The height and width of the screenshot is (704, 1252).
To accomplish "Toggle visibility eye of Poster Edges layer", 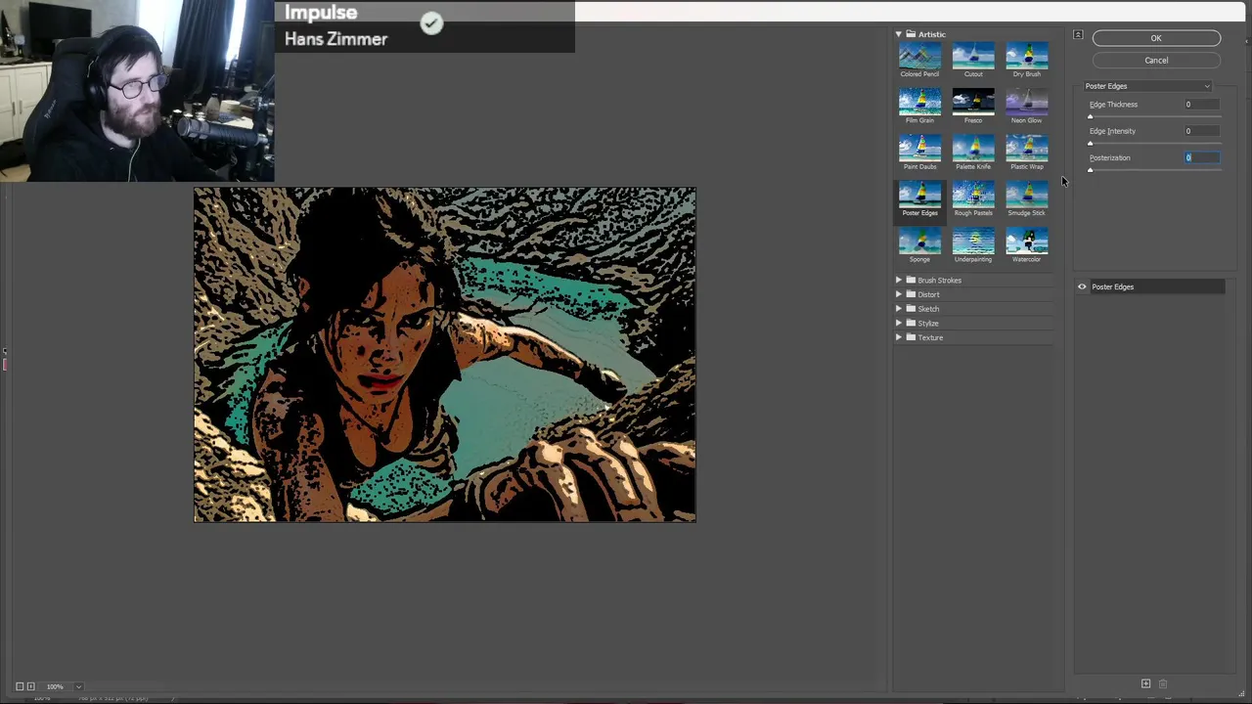I will click(1082, 286).
